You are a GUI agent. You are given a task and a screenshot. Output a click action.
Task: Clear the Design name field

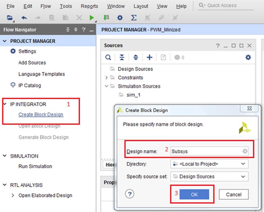point(245,151)
